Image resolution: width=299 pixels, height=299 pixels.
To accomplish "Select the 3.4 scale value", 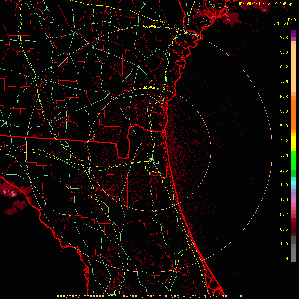I will [x=284, y=155].
